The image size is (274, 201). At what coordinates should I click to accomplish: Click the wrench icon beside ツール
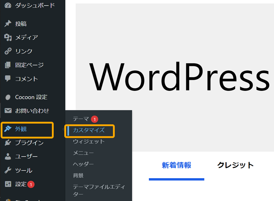[8, 170]
